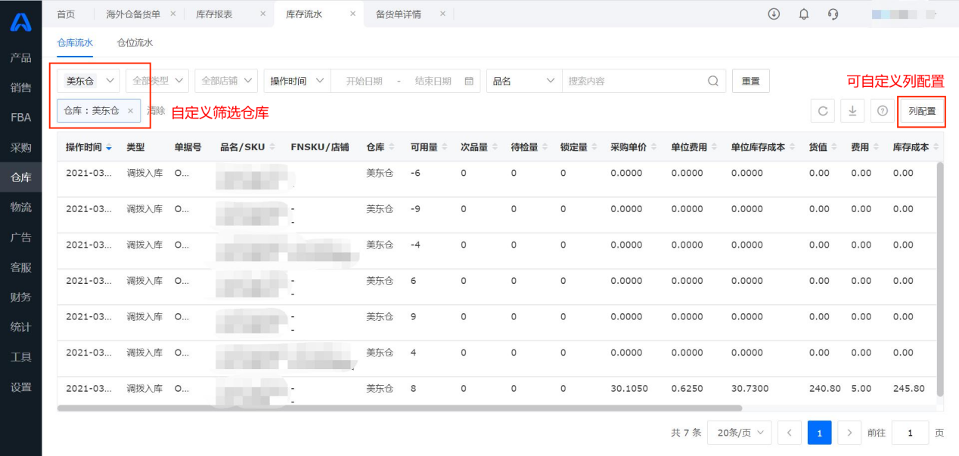
Task: Click the 清除 clear filters link
Action: [x=156, y=111]
